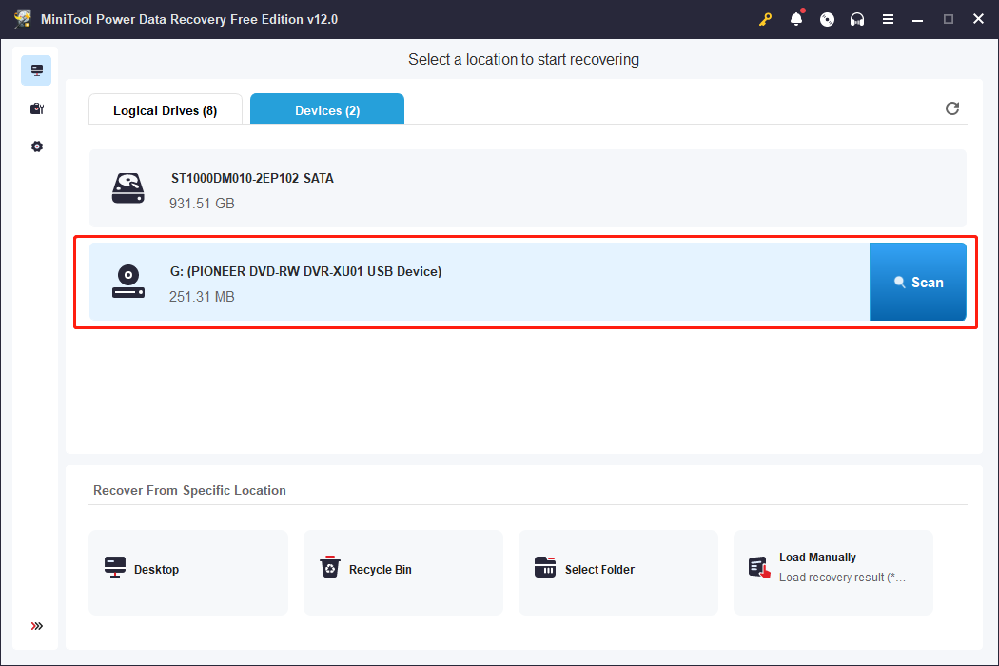999x666 pixels.
Task: Select This PC recovery sidebar icon
Action: (36, 70)
